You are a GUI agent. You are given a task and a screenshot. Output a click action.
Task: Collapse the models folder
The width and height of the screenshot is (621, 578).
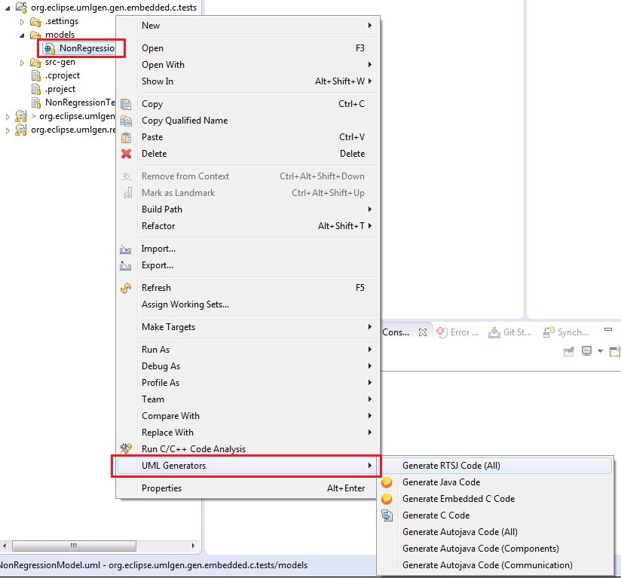(x=21, y=35)
